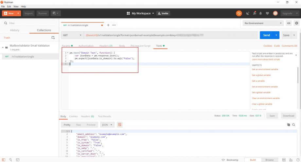301x162 pixels.
Task: Insert Get an environment variable snippet
Action: click(265, 69)
